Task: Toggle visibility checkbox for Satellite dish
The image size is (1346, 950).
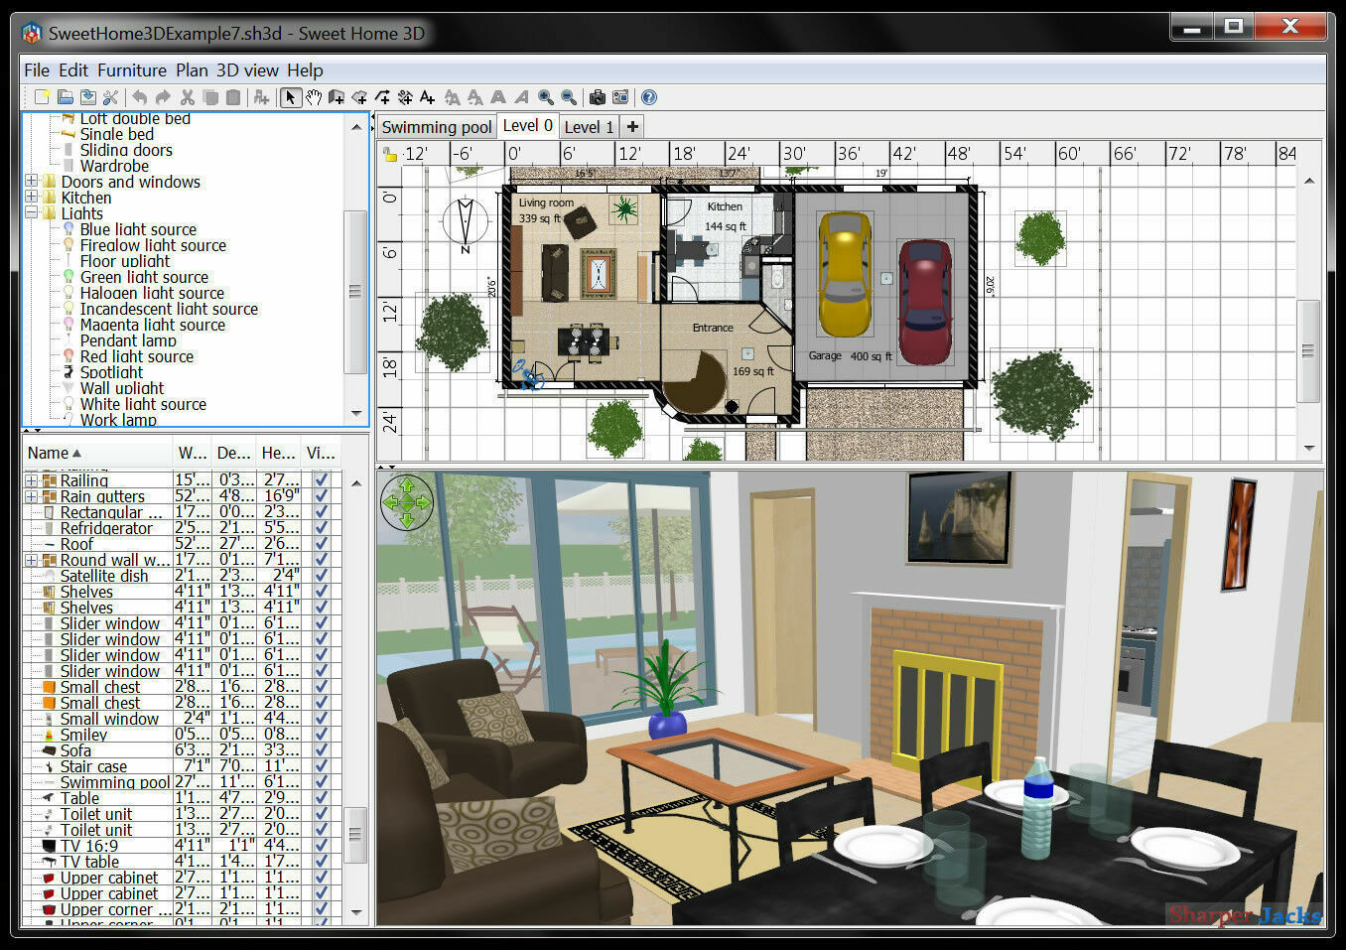Action: pos(322,576)
